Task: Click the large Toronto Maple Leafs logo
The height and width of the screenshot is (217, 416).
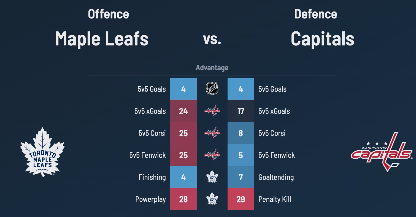Action: tap(42, 152)
